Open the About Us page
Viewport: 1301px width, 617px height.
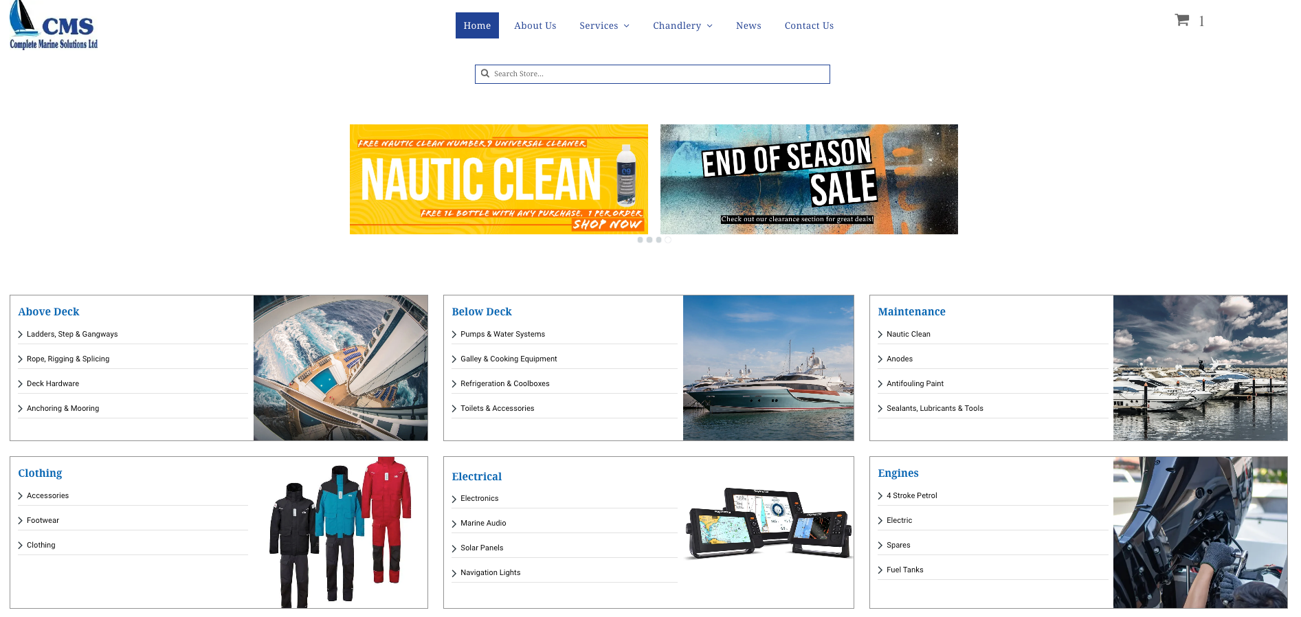(535, 25)
